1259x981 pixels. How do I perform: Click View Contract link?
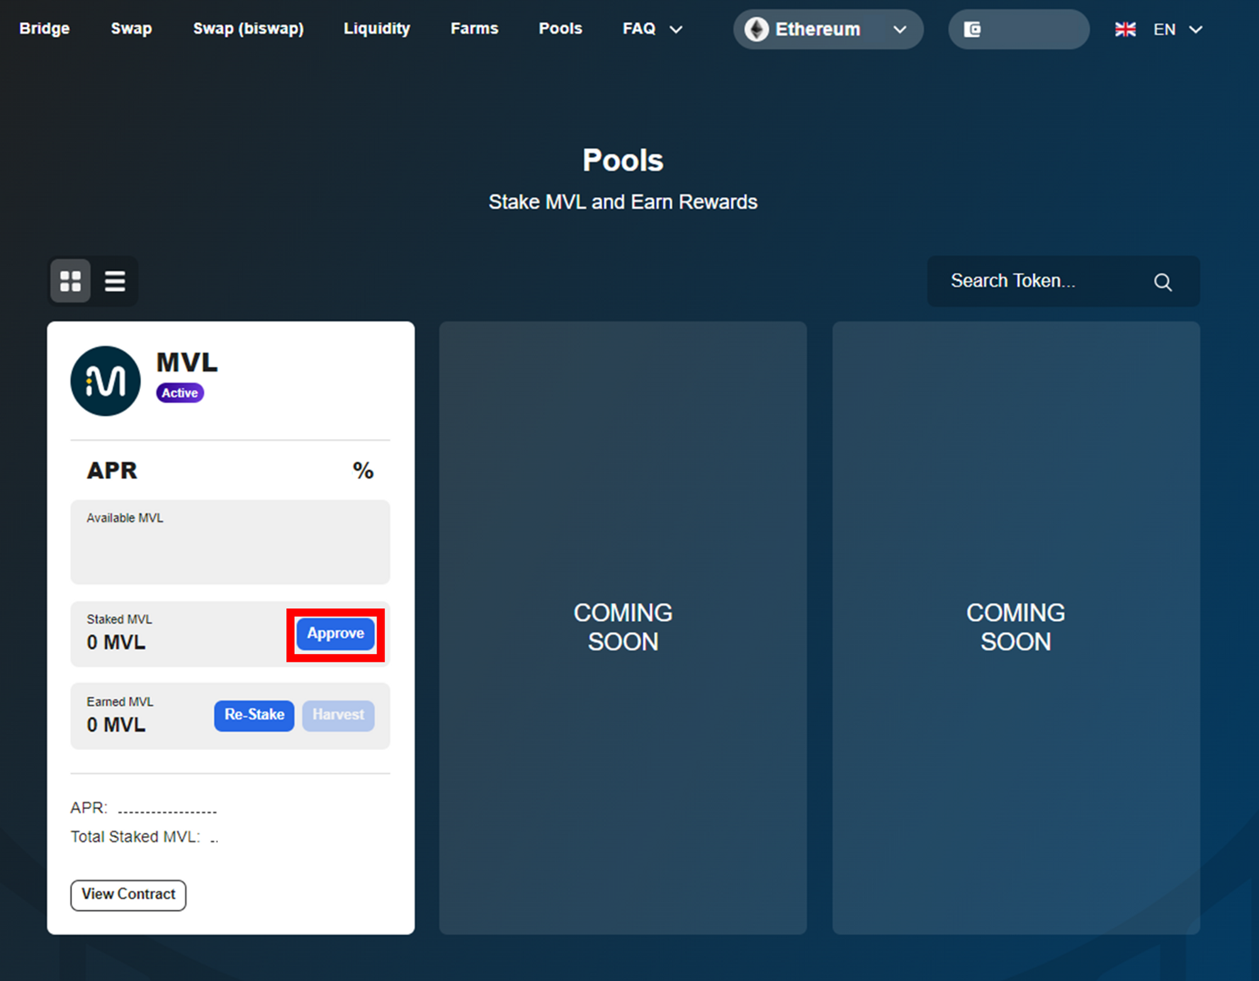tap(128, 894)
